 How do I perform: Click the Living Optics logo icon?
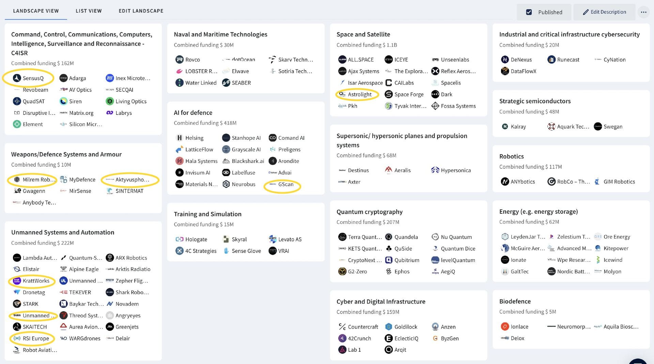click(x=110, y=101)
